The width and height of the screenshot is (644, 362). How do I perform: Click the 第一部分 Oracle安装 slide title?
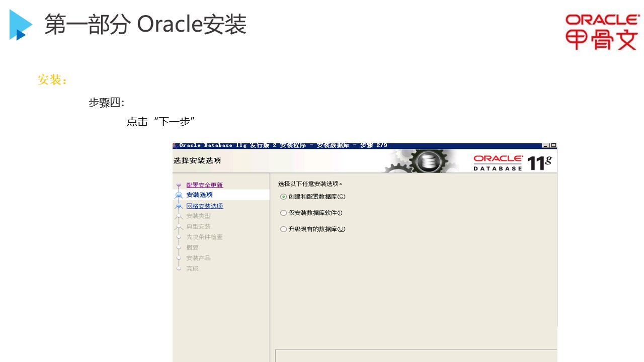click(x=145, y=24)
